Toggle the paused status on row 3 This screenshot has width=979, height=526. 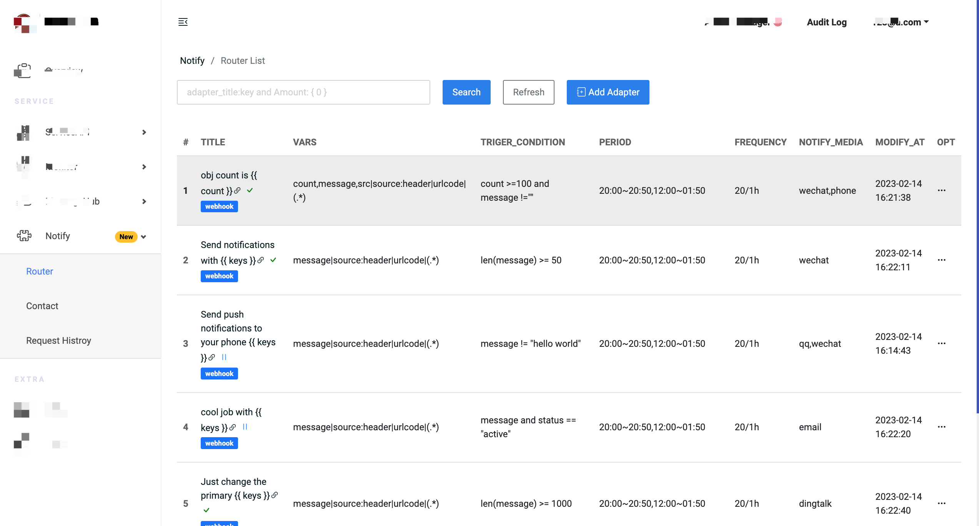tap(224, 357)
